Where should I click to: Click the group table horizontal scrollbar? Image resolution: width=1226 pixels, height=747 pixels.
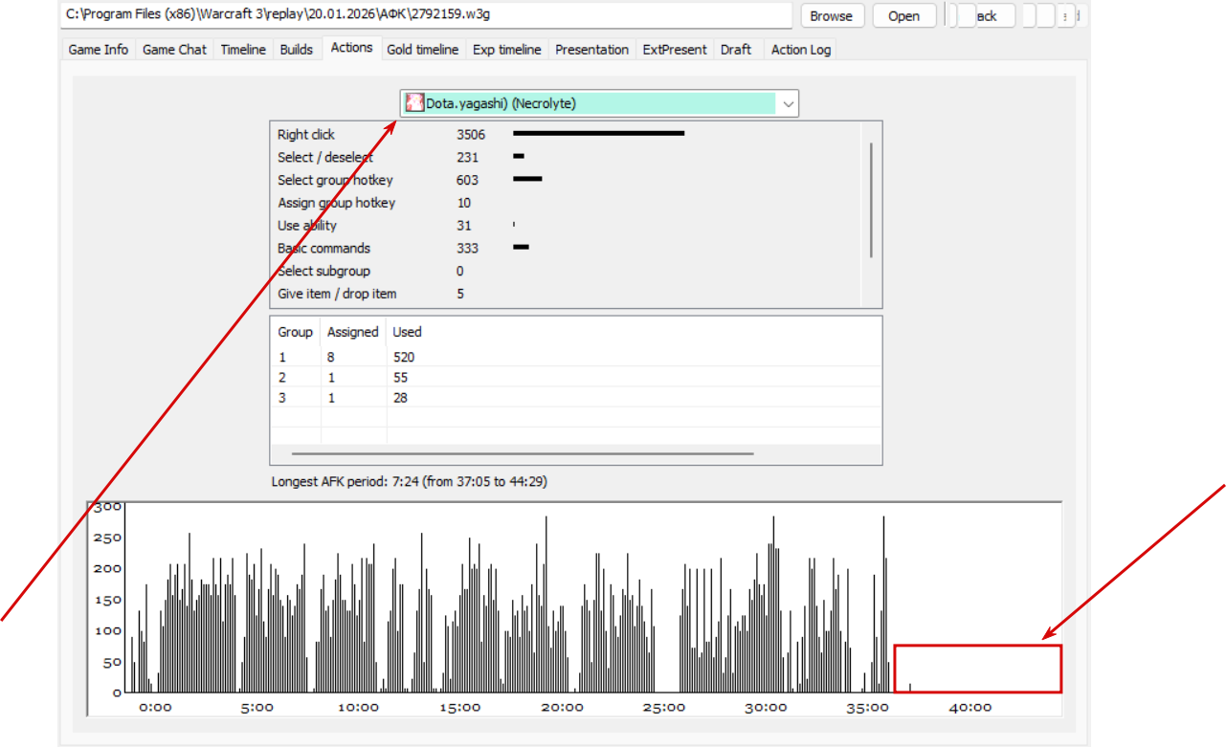(523, 454)
